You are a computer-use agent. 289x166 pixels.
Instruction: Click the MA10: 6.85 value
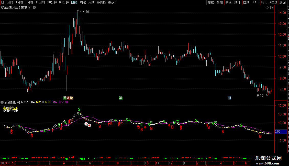[44, 102]
